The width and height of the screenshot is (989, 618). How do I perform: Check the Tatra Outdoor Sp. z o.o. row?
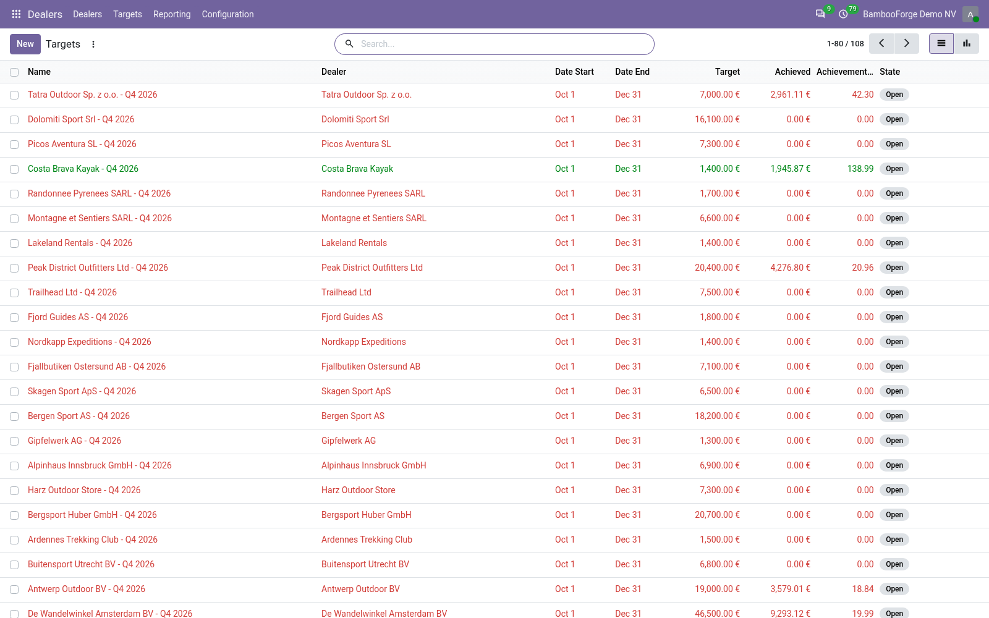(14, 95)
